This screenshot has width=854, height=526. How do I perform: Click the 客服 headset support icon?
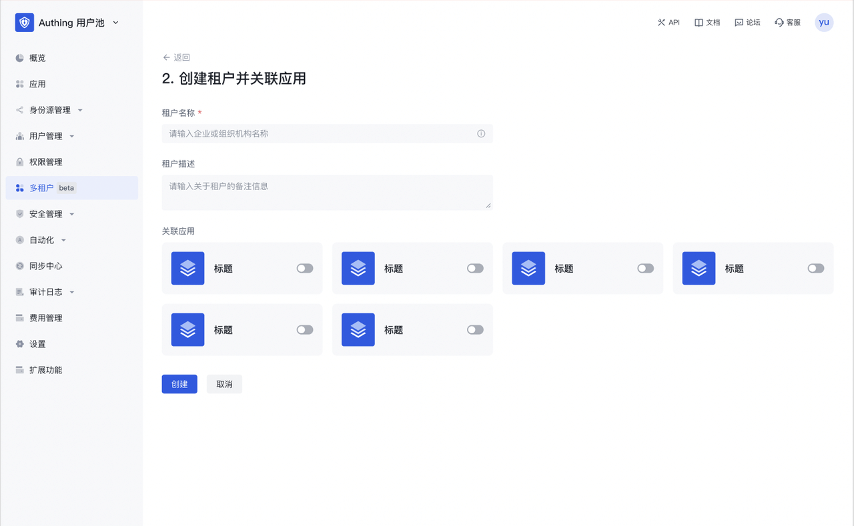coord(779,23)
